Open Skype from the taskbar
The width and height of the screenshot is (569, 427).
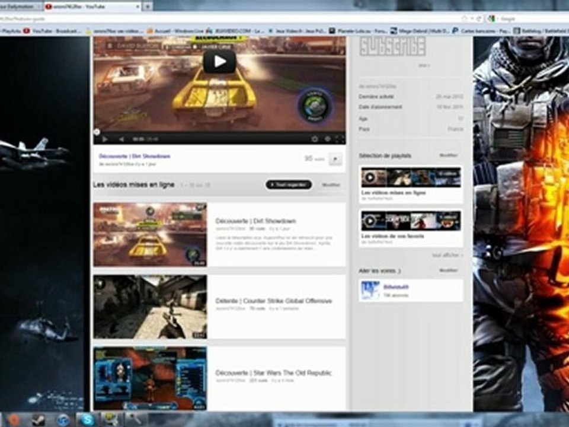coord(88,420)
